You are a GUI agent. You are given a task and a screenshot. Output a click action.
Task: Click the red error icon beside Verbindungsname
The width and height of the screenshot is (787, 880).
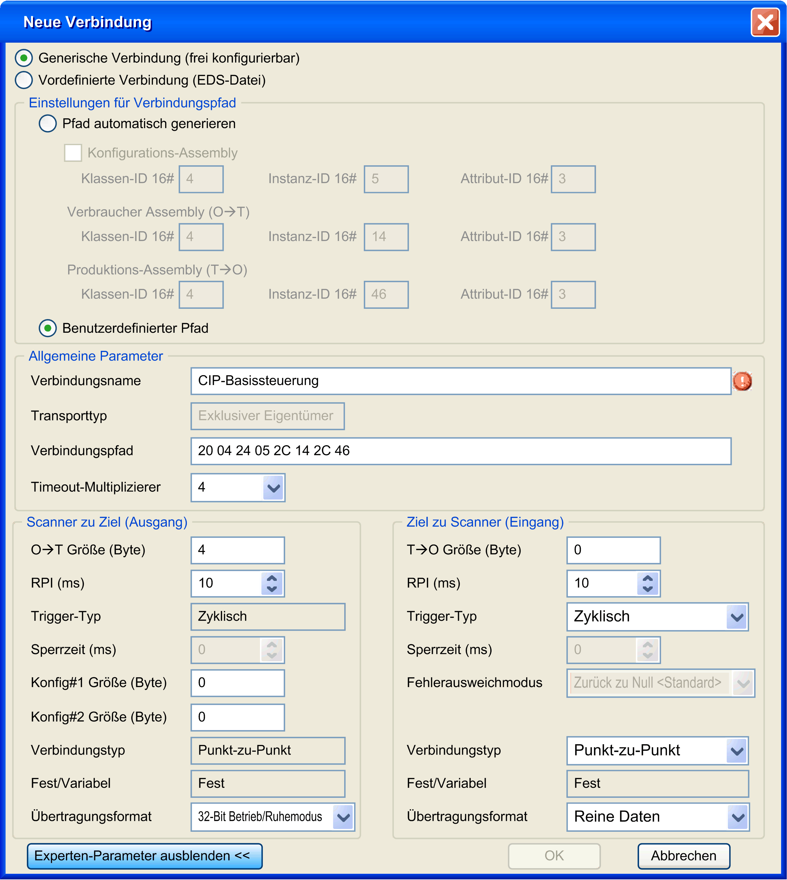[742, 381]
